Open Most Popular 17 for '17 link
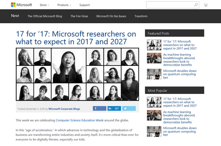 click(180, 102)
